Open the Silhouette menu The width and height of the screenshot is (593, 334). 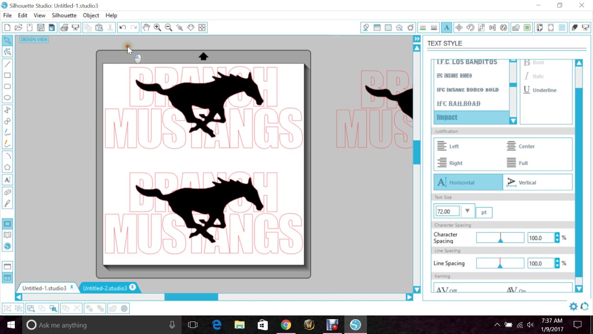[x=64, y=15]
